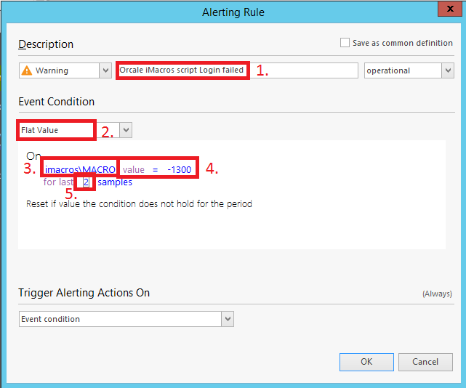This screenshot has height=388, width=466.
Task: Click the (Always) label
Action: coord(437,294)
